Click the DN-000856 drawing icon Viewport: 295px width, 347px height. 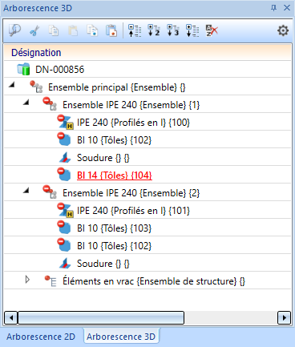pos(23,69)
